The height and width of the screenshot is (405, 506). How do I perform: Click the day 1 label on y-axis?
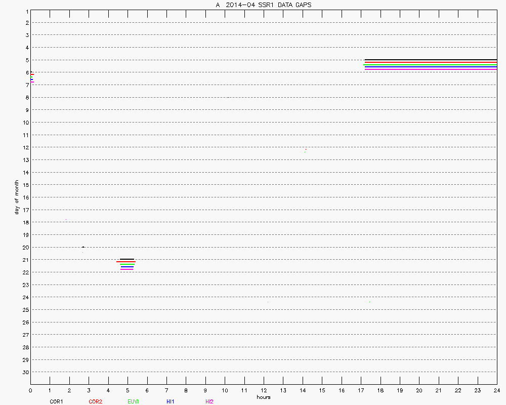tap(26, 11)
